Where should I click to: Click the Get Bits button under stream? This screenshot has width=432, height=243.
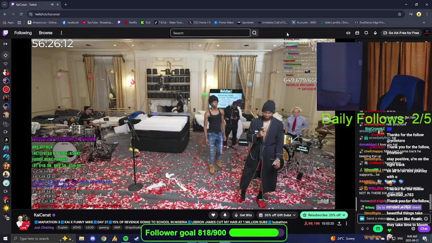point(243,215)
